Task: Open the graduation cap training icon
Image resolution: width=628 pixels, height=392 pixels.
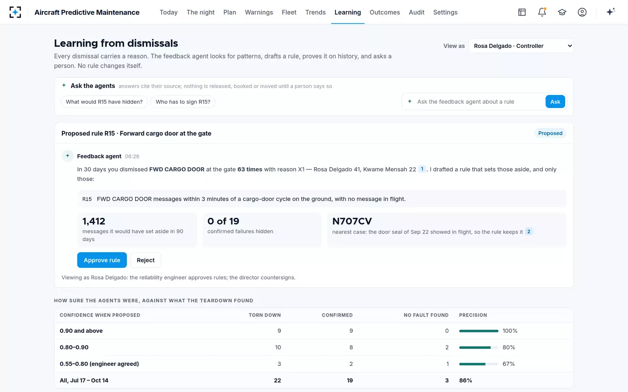Action: pyautogui.click(x=562, y=12)
